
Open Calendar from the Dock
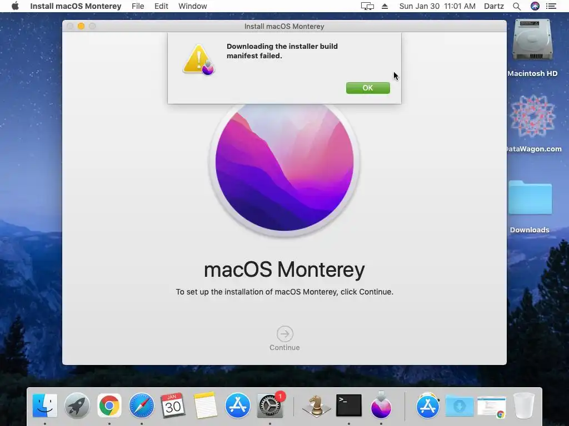(173, 405)
